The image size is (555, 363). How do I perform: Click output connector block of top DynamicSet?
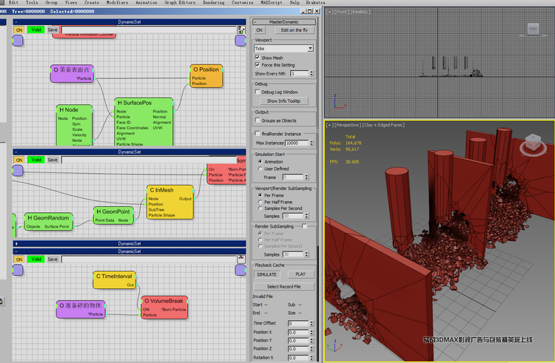click(x=240, y=41)
